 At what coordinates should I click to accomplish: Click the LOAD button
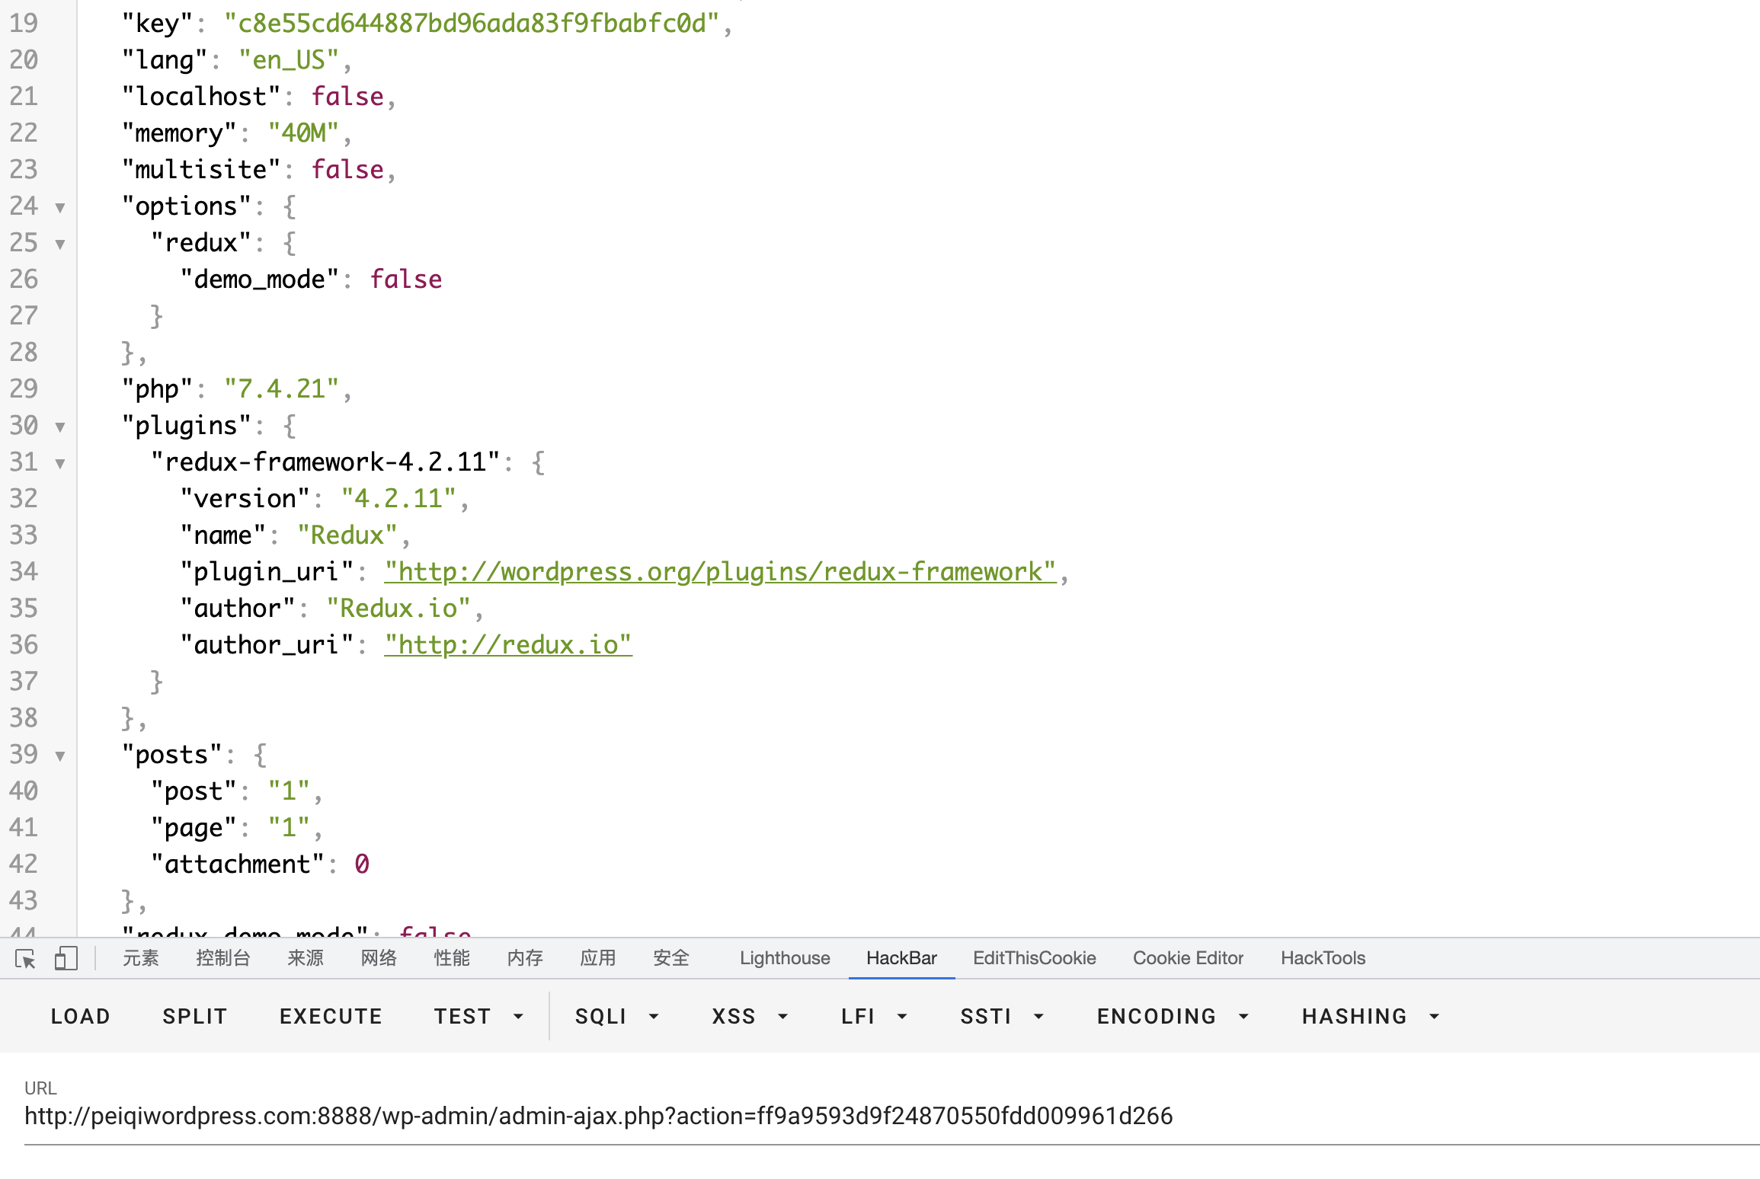[80, 1016]
